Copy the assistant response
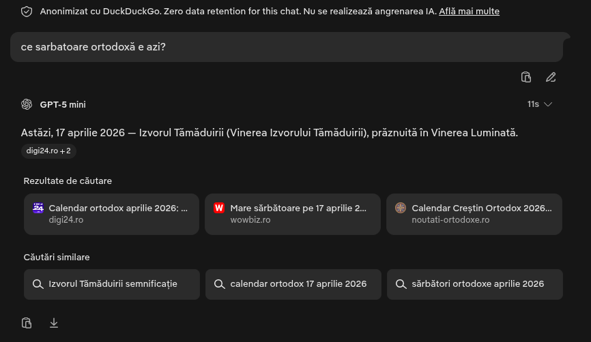 point(27,323)
